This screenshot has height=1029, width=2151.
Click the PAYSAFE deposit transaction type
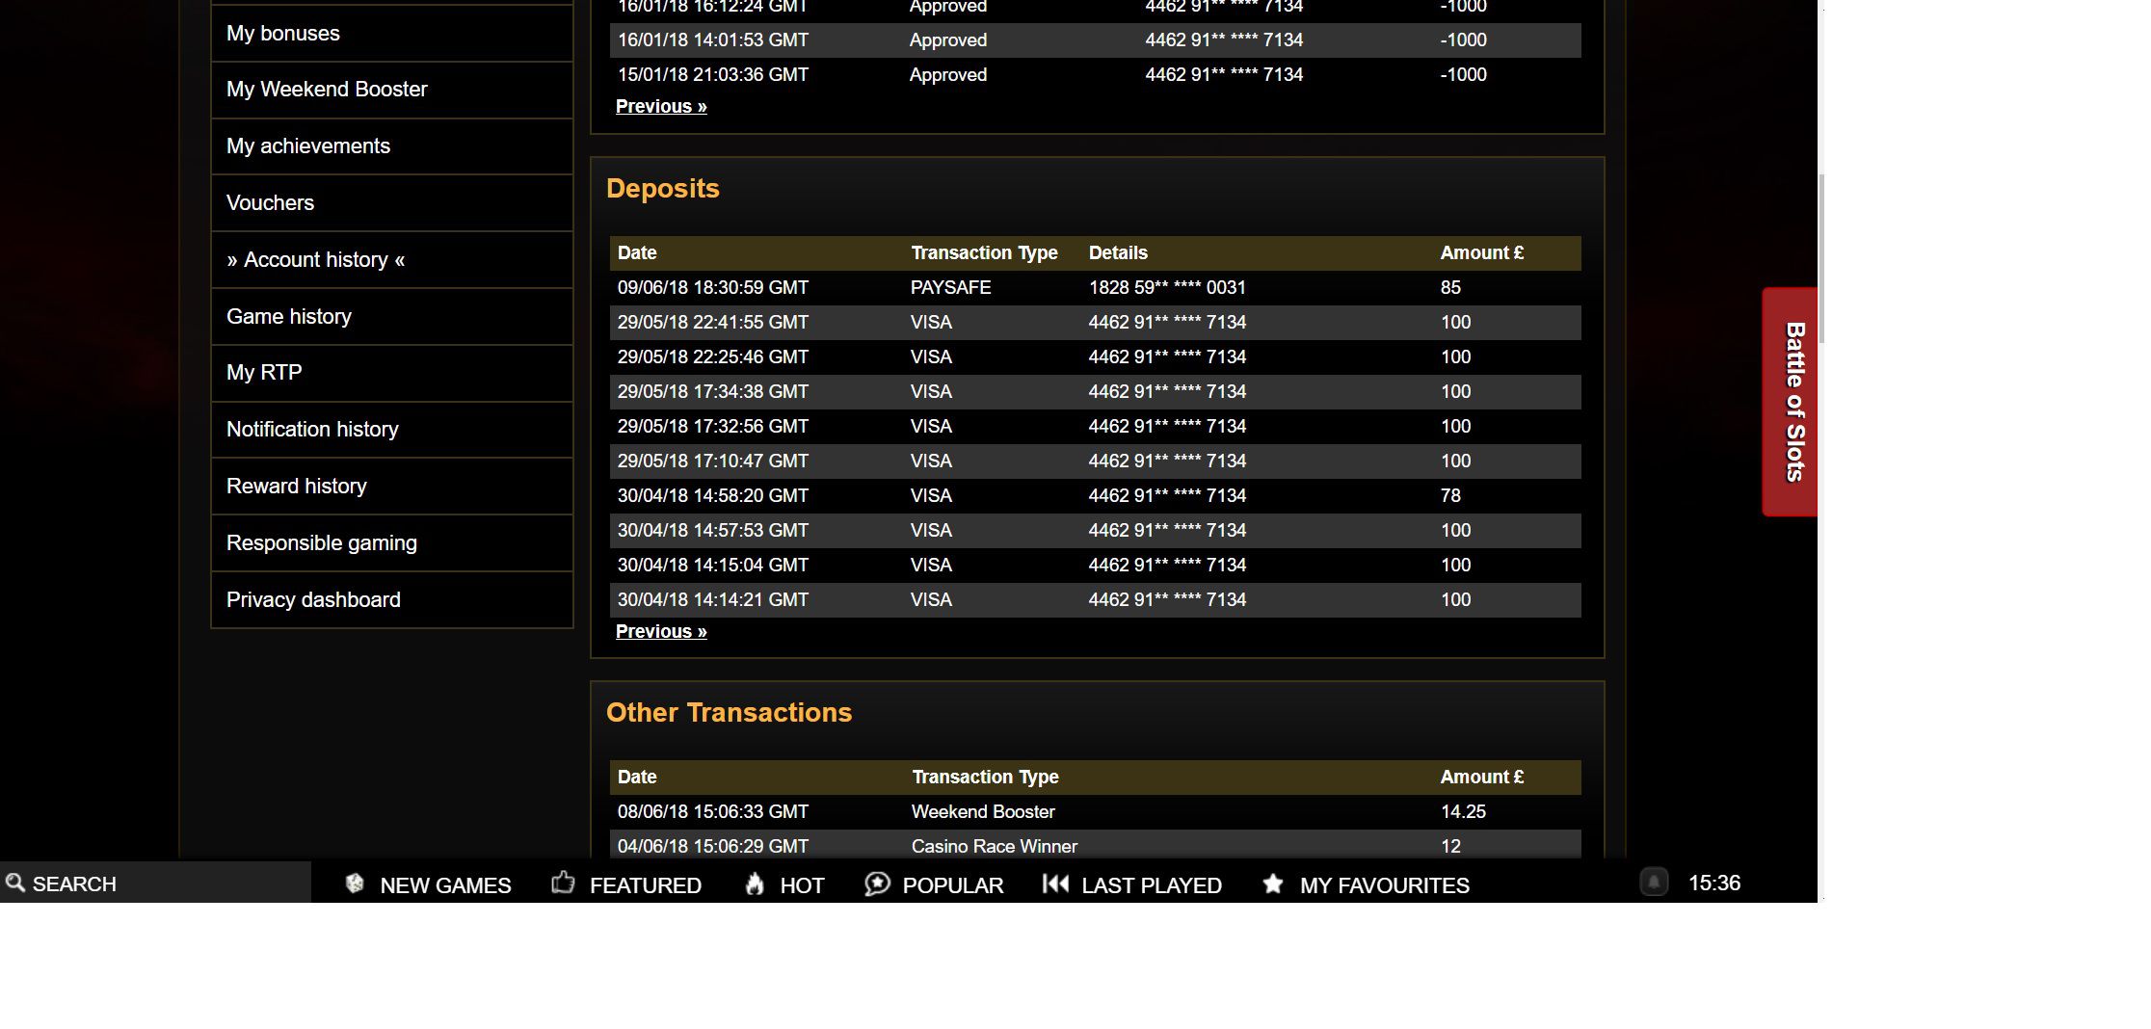tap(951, 288)
